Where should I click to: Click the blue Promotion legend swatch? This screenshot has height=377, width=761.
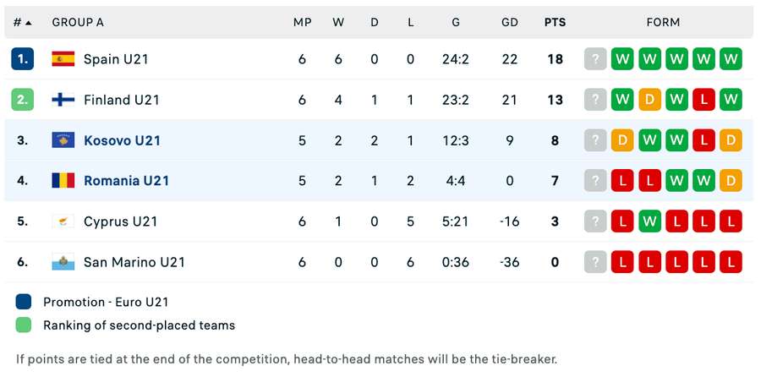click(24, 302)
